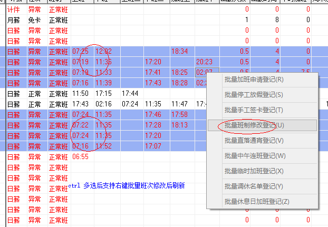
Task: Select 批量停工放假登记(S) menu entry
Action: (x=254, y=95)
